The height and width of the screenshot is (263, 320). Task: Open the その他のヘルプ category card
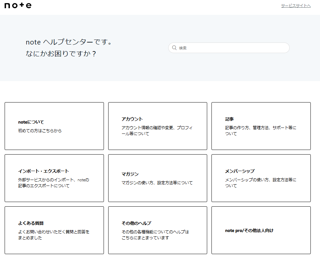158,230
